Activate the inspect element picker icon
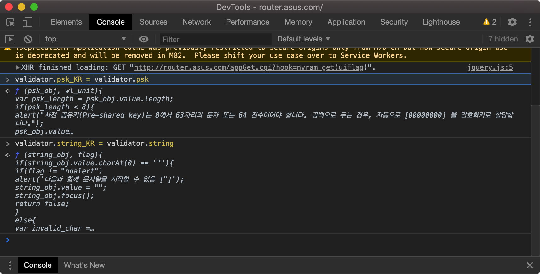Image resolution: width=540 pixels, height=274 pixels. point(10,22)
